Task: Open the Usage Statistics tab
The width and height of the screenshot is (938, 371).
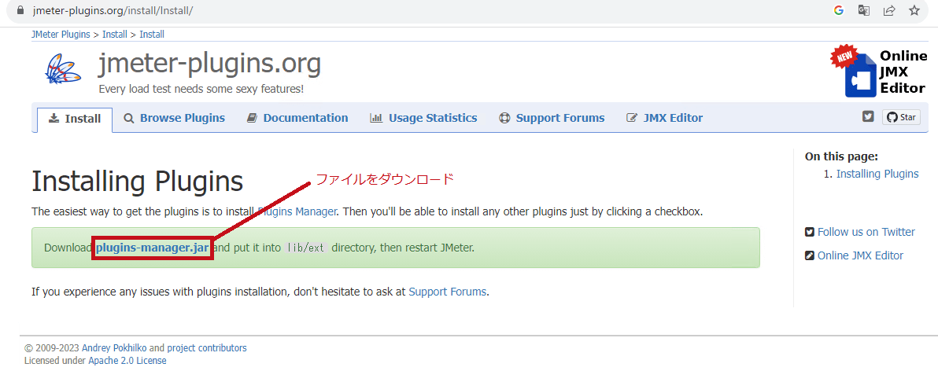Action: (x=423, y=118)
